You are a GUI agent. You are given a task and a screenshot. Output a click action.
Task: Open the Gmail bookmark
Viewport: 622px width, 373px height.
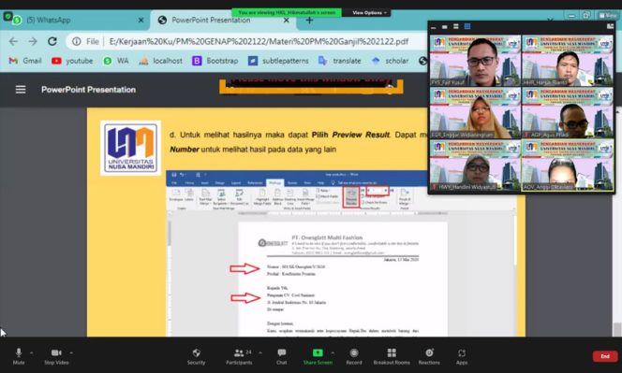point(25,61)
